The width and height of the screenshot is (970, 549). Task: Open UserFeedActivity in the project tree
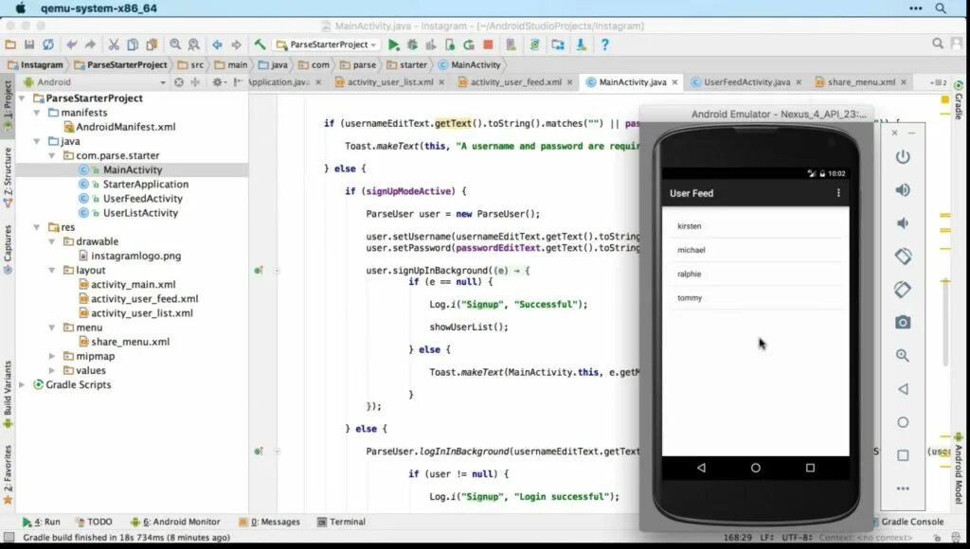[x=142, y=199]
